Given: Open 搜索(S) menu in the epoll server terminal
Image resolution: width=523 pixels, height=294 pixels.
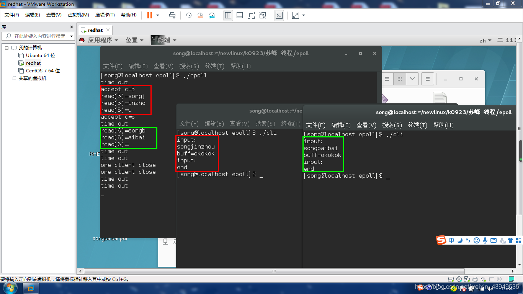Looking at the screenshot, I should (x=189, y=66).
